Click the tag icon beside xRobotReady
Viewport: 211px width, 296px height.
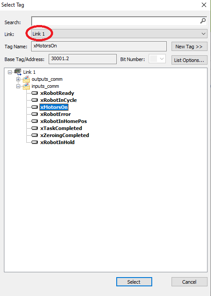pyautogui.click(x=35, y=93)
